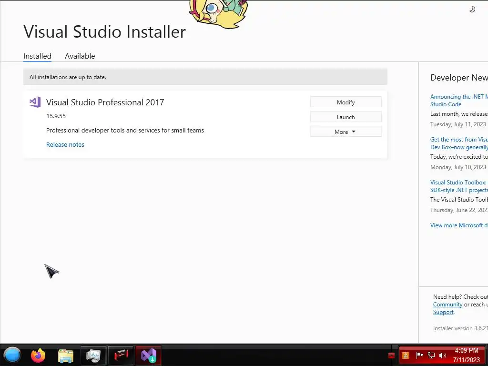
Task: Toggle dark theme with moon icon
Action: (472, 10)
